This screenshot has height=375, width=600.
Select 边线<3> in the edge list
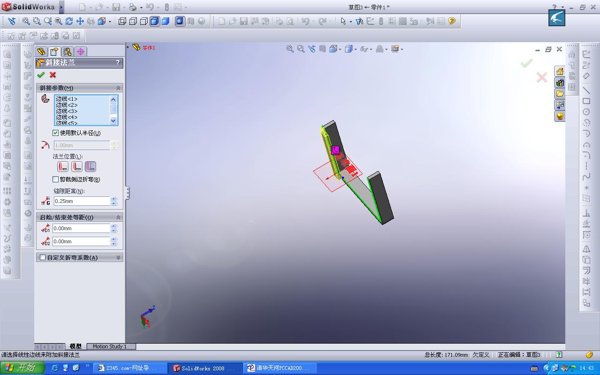click(67, 111)
